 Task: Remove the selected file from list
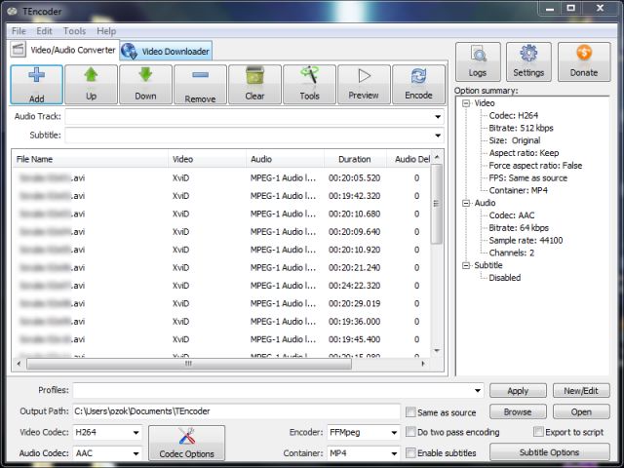pos(200,85)
